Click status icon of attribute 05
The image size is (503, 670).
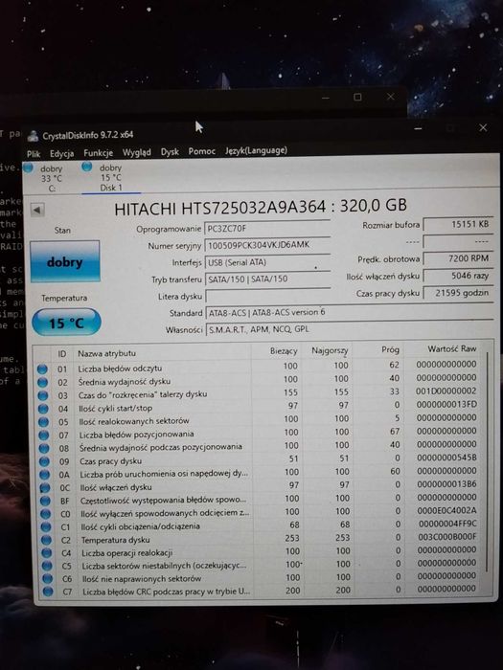[44, 422]
